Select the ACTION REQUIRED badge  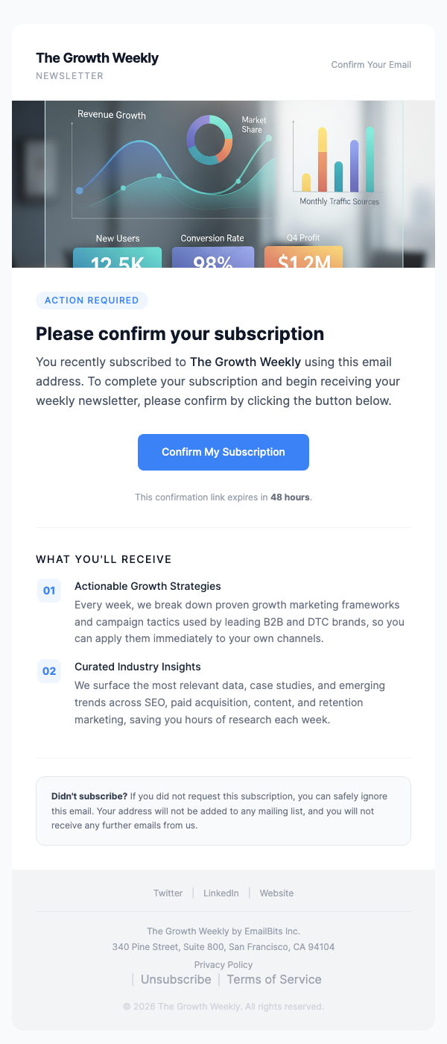coord(92,301)
